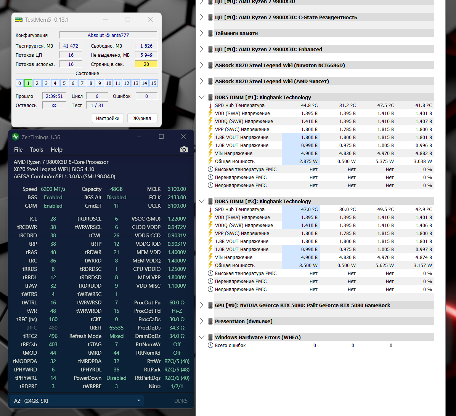This screenshot has width=456, height=416.
Task: Click the tREFI value 65535
Action: [x=116, y=328]
